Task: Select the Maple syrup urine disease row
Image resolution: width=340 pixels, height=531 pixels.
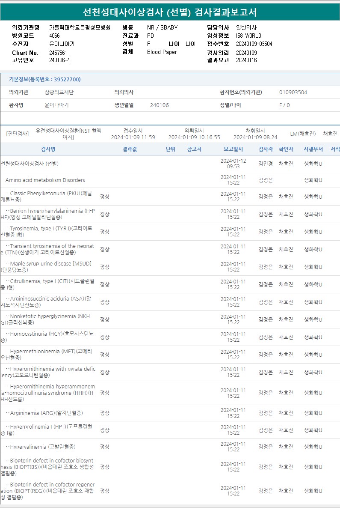Action: 170,267
